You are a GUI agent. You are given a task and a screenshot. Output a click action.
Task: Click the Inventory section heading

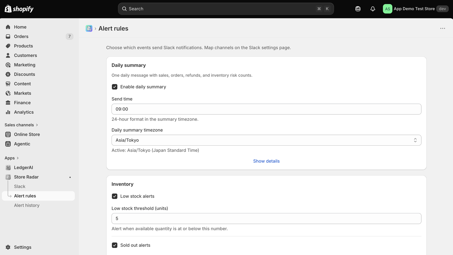point(122,184)
